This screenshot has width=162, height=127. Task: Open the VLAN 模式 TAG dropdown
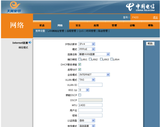point(87,80)
